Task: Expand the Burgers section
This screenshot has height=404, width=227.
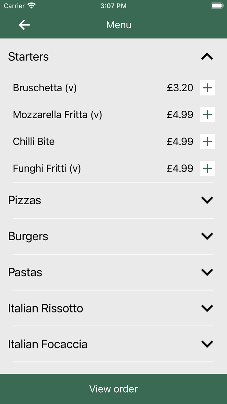Action: (x=207, y=236)
